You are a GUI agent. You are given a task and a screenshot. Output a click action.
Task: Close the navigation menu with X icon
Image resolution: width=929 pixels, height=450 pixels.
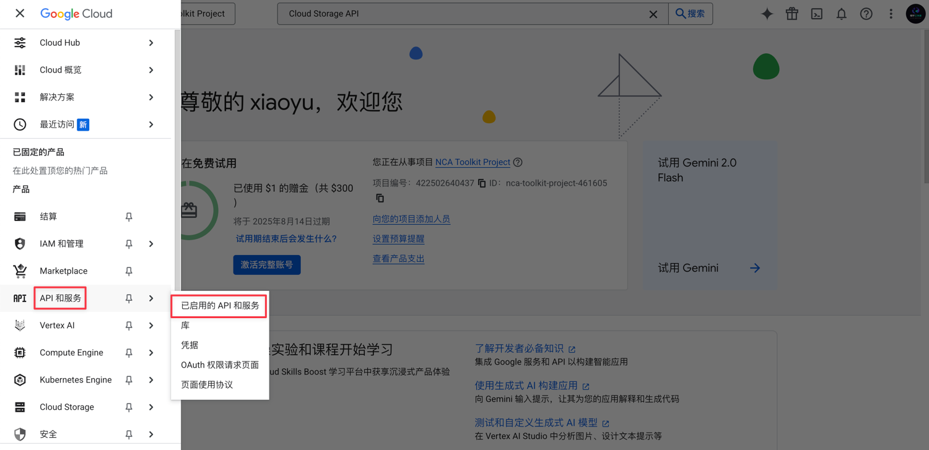point(20,14)
